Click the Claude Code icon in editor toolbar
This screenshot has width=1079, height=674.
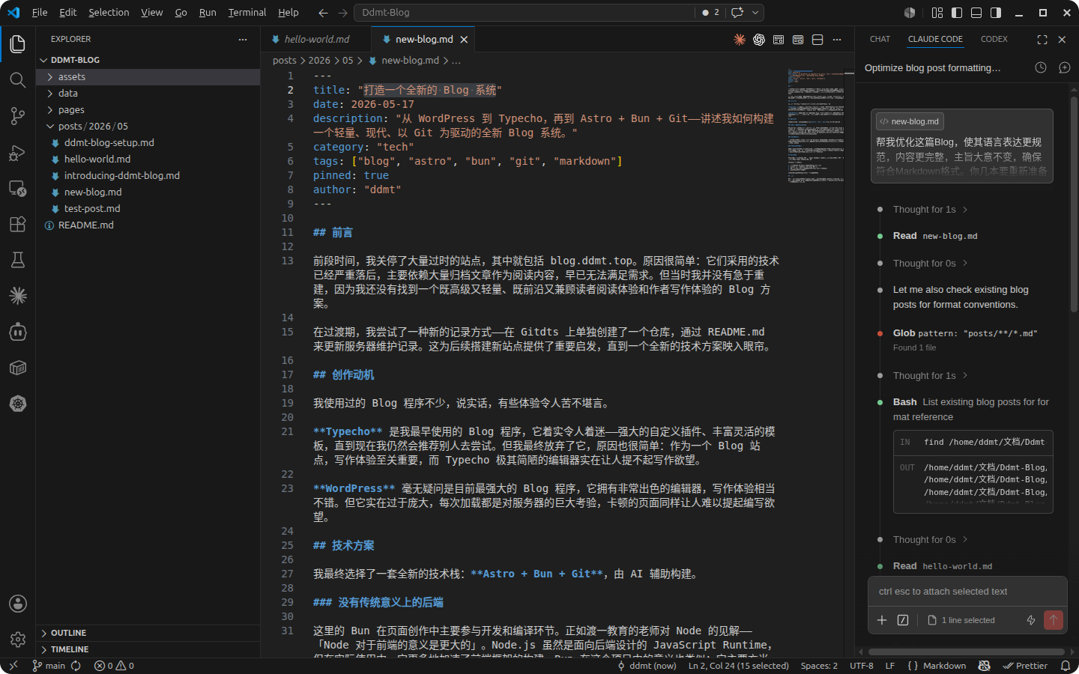pos(740,40)
